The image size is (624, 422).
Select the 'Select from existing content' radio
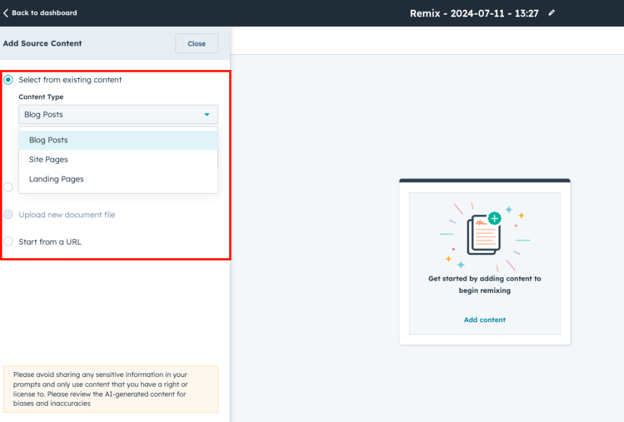click(x=9, y=80)
